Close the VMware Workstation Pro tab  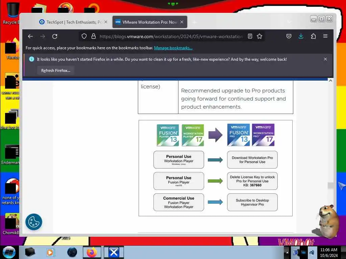coord(182,22)
